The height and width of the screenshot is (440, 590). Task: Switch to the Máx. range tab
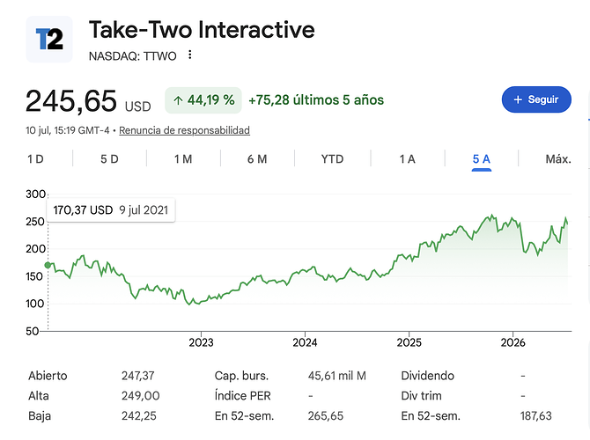[x=558, y=159]
